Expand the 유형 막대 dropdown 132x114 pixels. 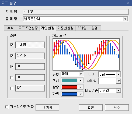click(81, 74)
